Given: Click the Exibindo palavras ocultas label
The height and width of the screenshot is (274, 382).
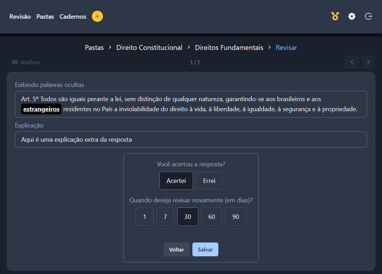Looking at the screenshot, I should (x=50, y=85).
